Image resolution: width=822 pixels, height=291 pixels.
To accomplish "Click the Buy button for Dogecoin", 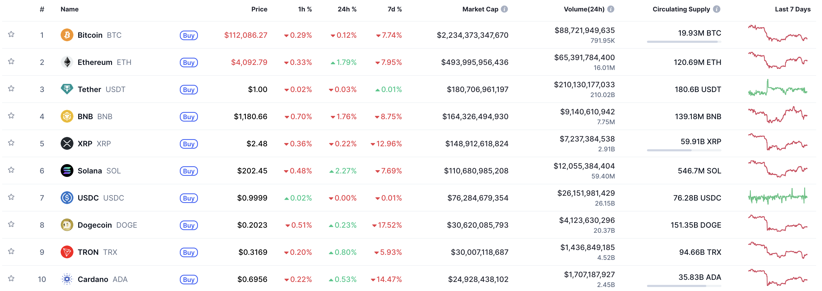I will pos(189,225).
